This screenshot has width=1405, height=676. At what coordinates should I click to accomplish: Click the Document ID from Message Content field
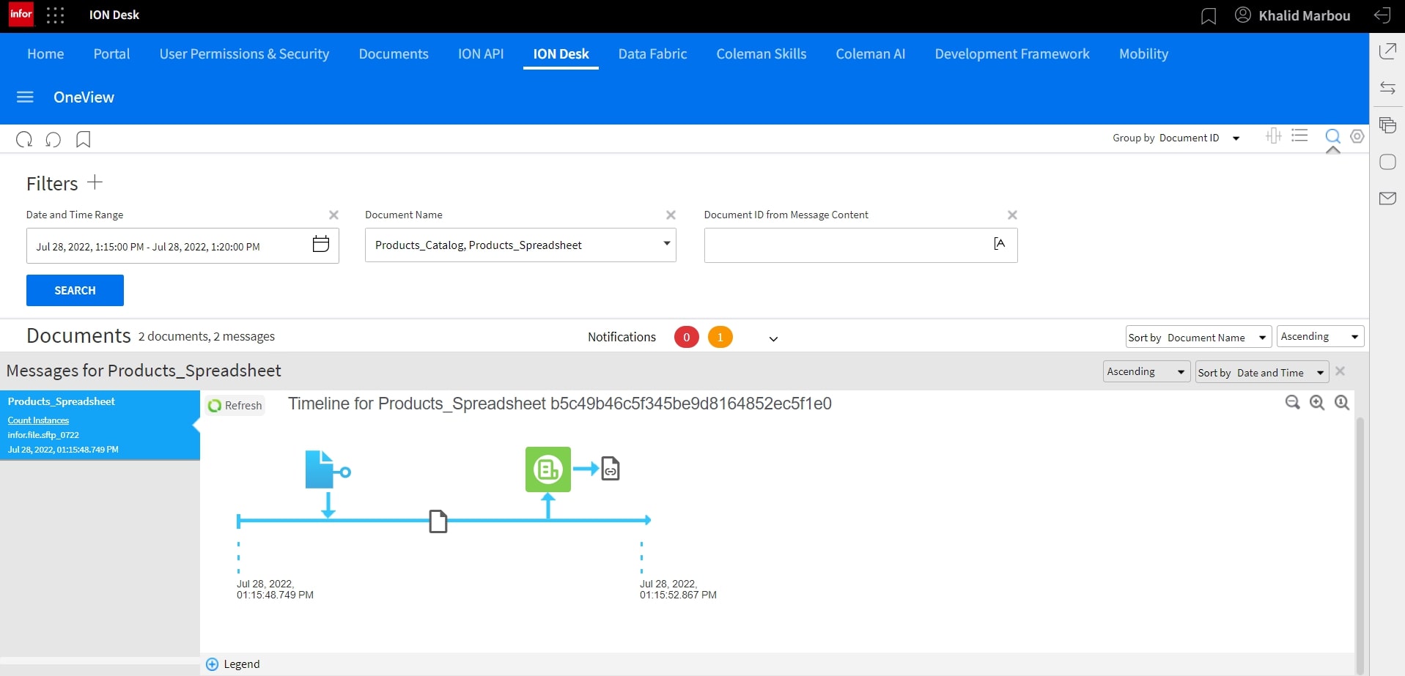(x=860, y=245)
